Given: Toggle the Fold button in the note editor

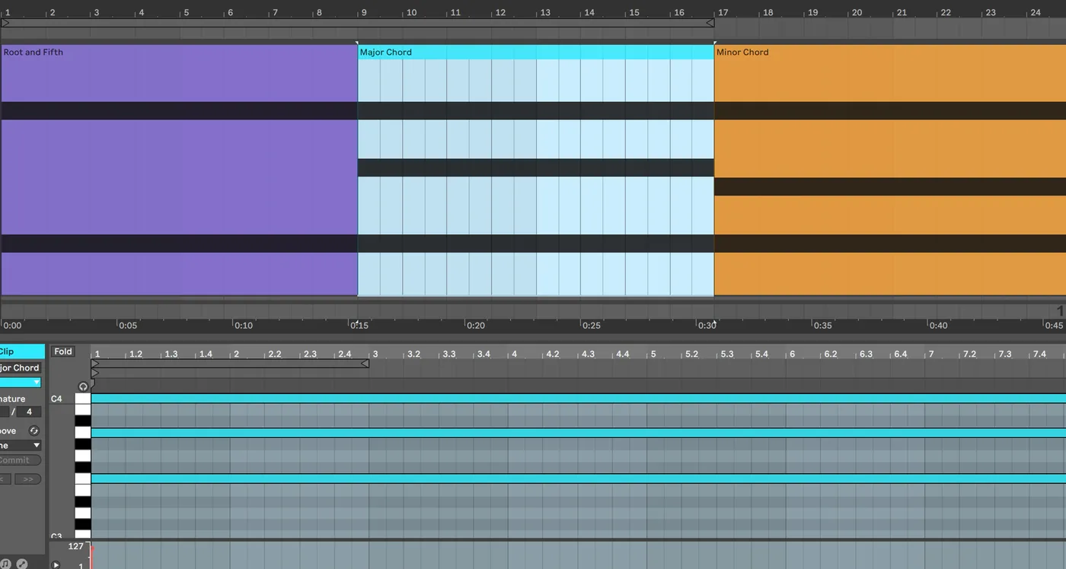Looking at the screenshot, I should click(x=63, y=351).
